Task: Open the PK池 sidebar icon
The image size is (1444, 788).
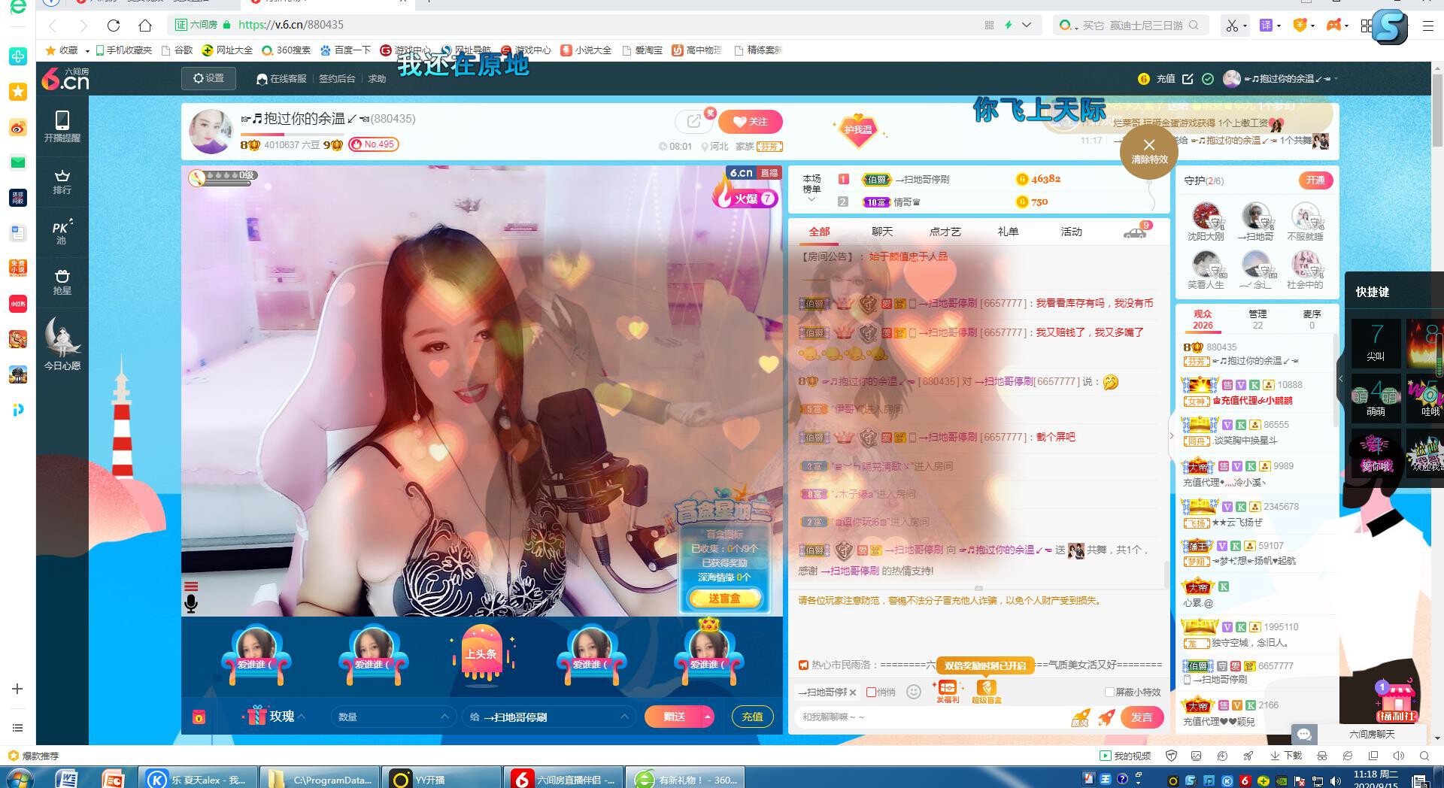Action: tap(62, 232)
